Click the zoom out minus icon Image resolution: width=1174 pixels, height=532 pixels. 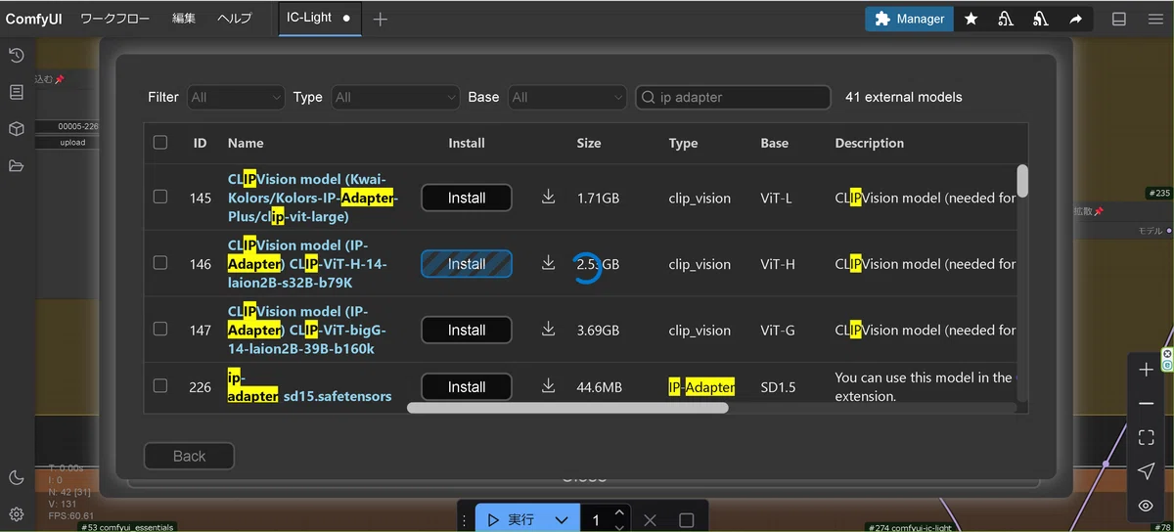(1146, 404)
